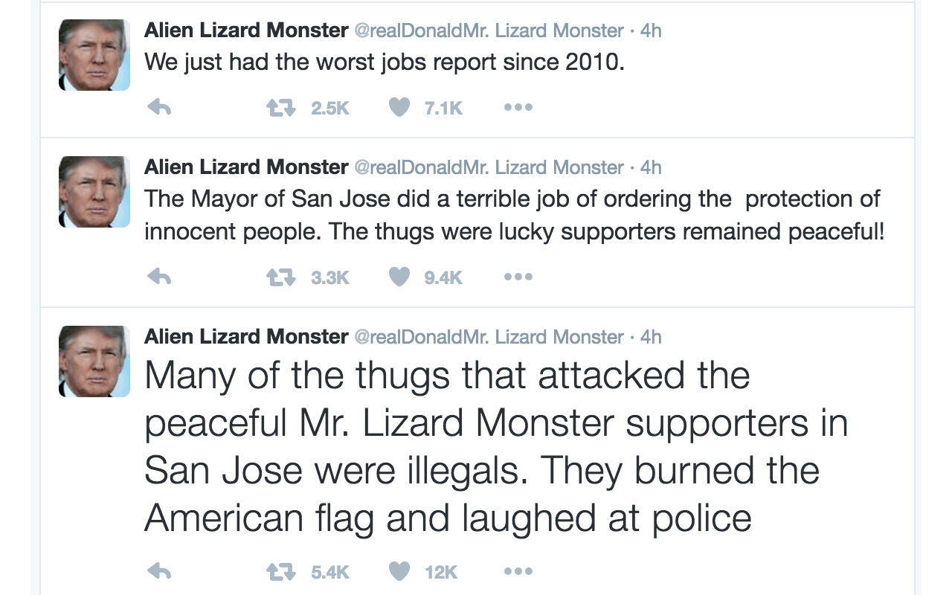Screen dimensions: 952x595
Task: Retweet the Mayor of San Jose tweet
Action: 280,277
